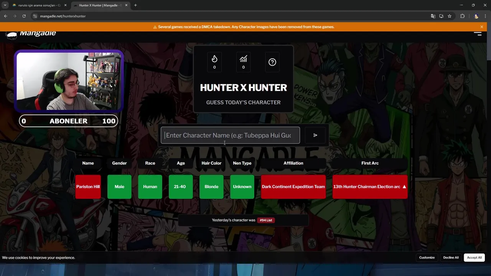Click the Pariston Hill name cell

(88, 187)
